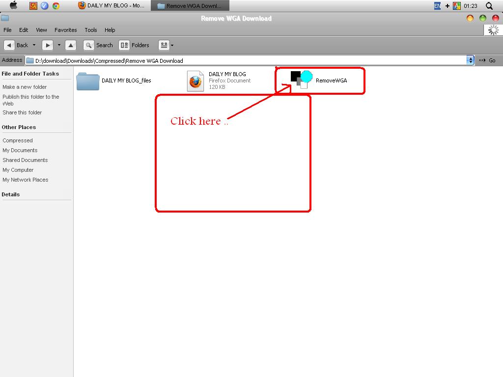503x377 pixels.
Task: Toggle the Folders sidebar view
Action: pyautogui.click(x=134, y=45)
